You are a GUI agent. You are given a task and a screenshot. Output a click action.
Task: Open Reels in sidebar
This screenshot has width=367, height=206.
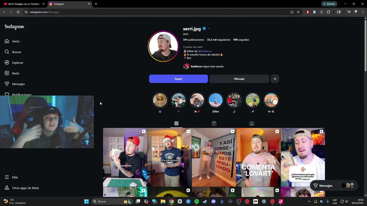coord(12,73)
